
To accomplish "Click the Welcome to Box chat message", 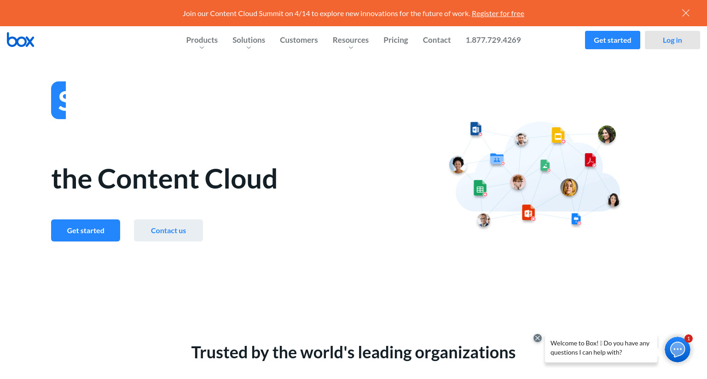I will point(601,348).
